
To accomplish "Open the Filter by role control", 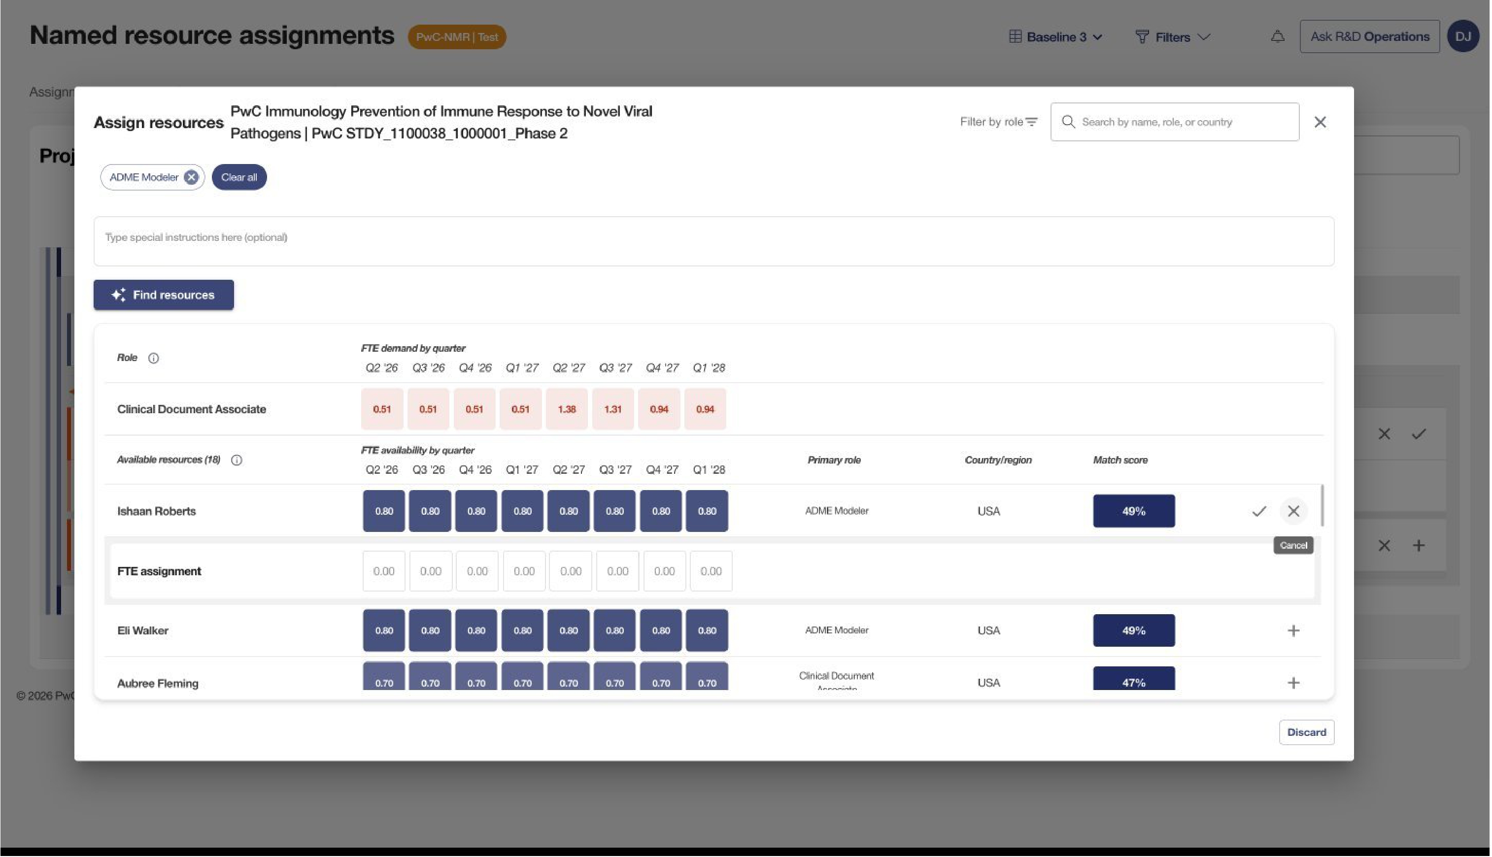I will (999, 122).
